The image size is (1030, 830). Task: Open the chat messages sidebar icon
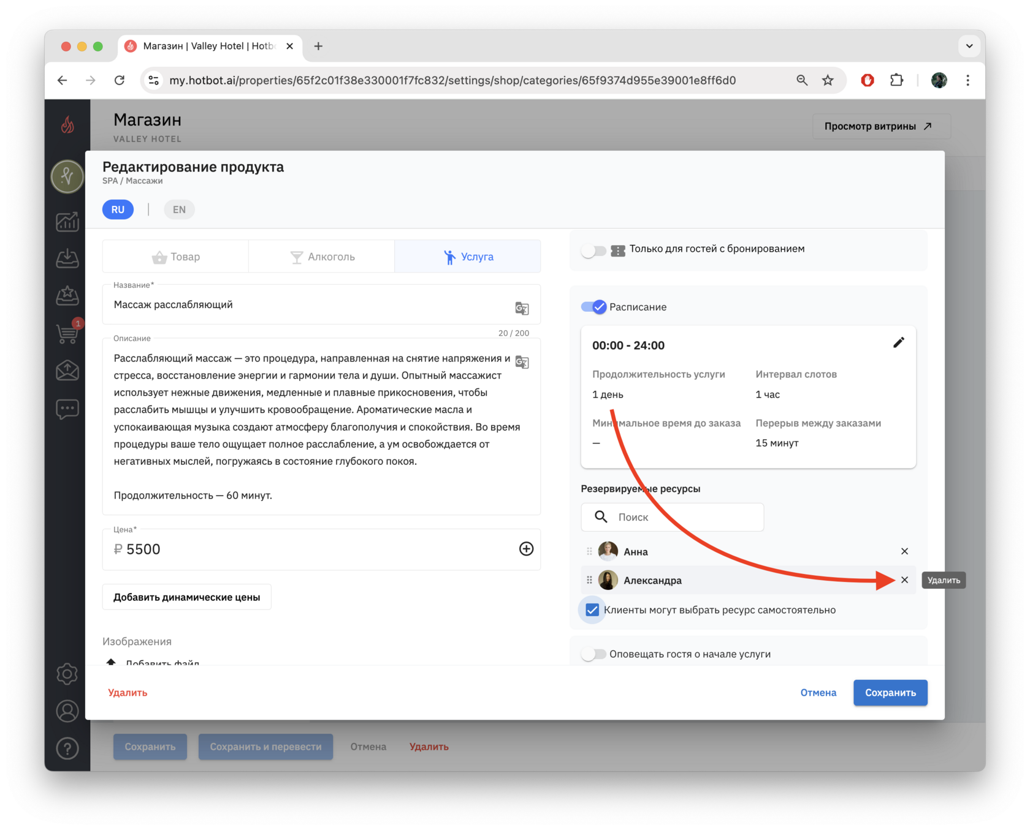(67, 409)
